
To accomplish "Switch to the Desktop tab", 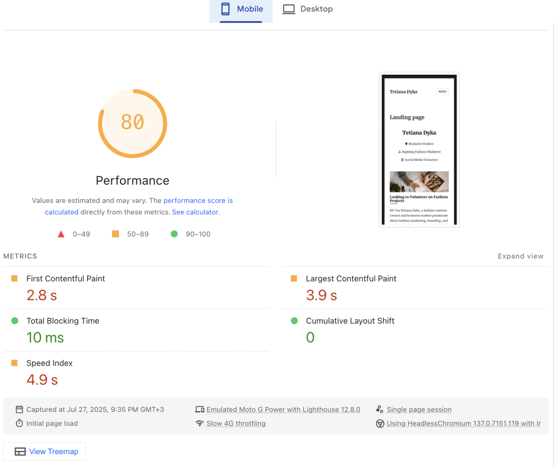I will [308, 9].
